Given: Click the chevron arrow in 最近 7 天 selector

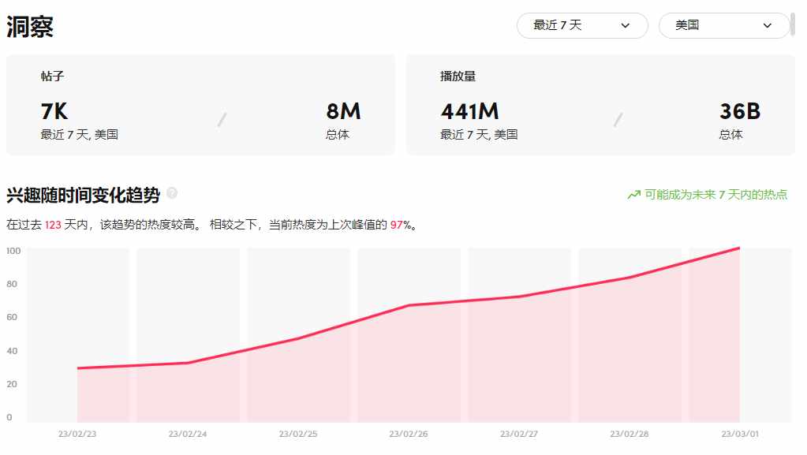Looking at the screenshot, I should coord(626,25).
